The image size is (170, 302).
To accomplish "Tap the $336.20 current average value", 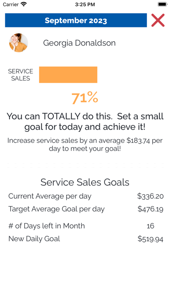I will tap(150, 196).
